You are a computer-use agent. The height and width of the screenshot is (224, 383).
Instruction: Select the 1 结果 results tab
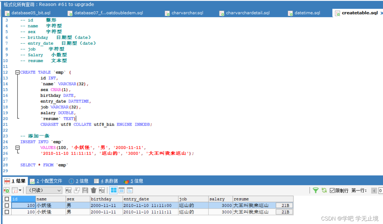15,181
